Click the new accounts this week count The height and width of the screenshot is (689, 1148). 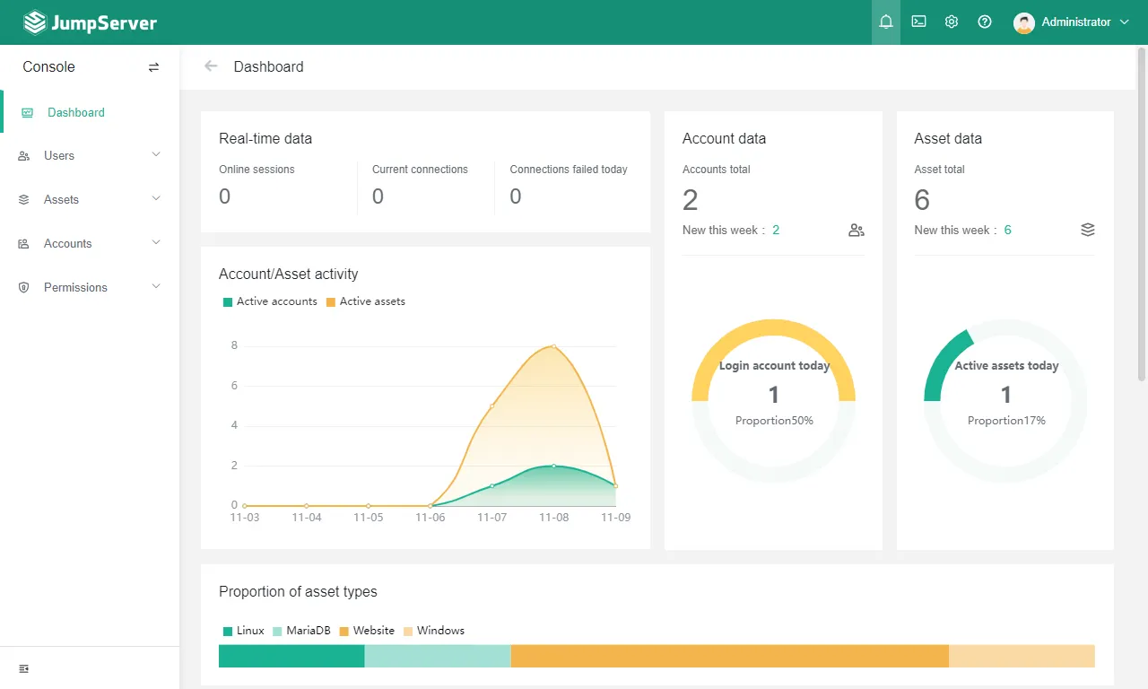(776, 231)
